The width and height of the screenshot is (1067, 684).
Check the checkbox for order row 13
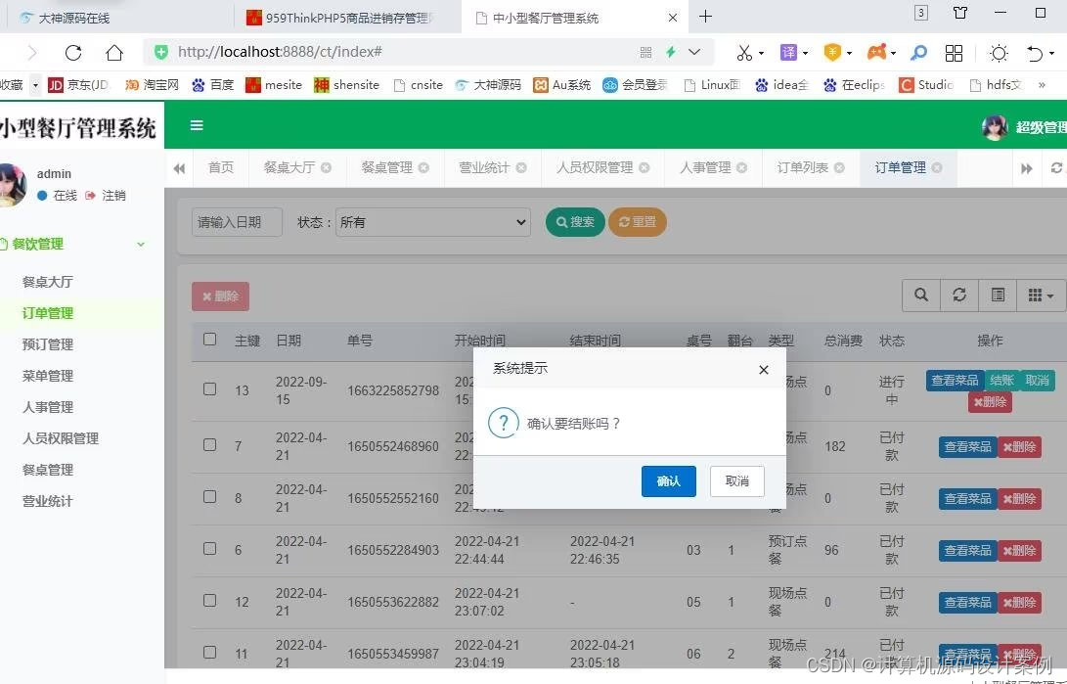click(209, 389)
